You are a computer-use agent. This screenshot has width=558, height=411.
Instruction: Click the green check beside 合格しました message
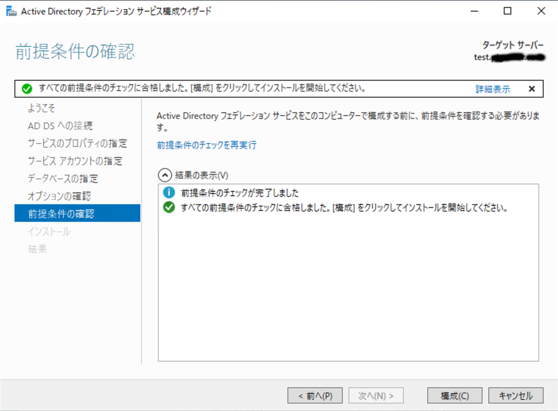[168, 208]
